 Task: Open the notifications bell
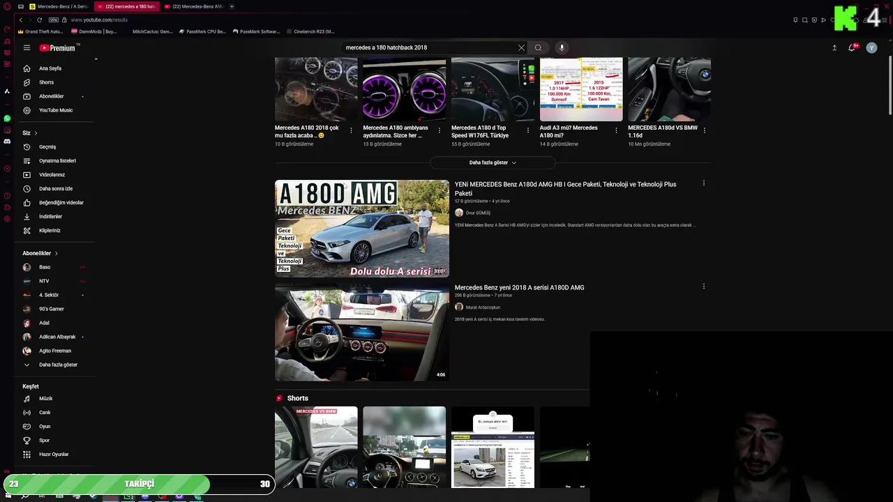[852, 47]
